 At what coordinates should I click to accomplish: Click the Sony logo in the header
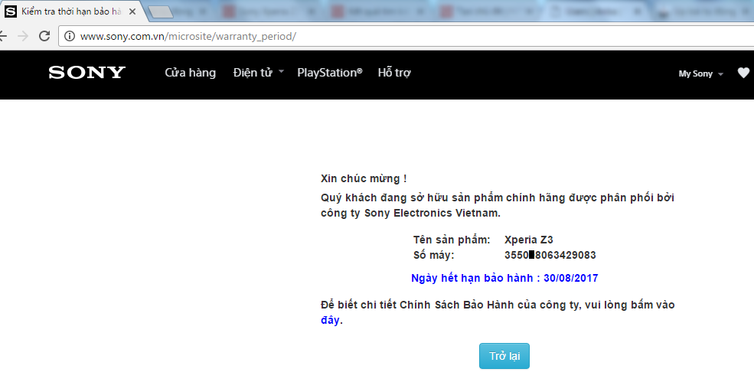point(87,73)
